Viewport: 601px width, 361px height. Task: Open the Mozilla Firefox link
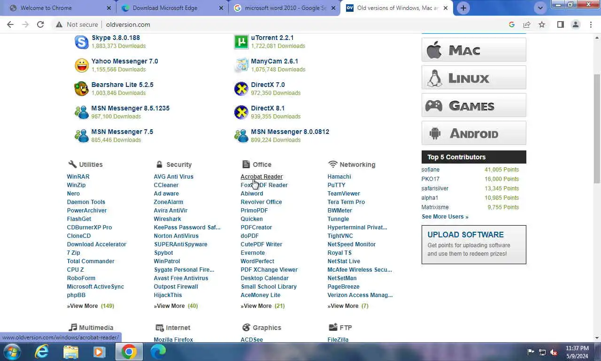coord(173,339)
